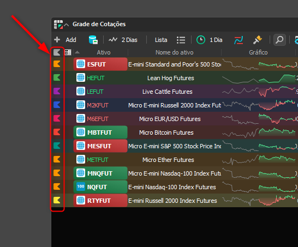Click Micro Bitcoin Futures name
The height and width of the screenshot is (247, 298).
(x=166, y=132)
